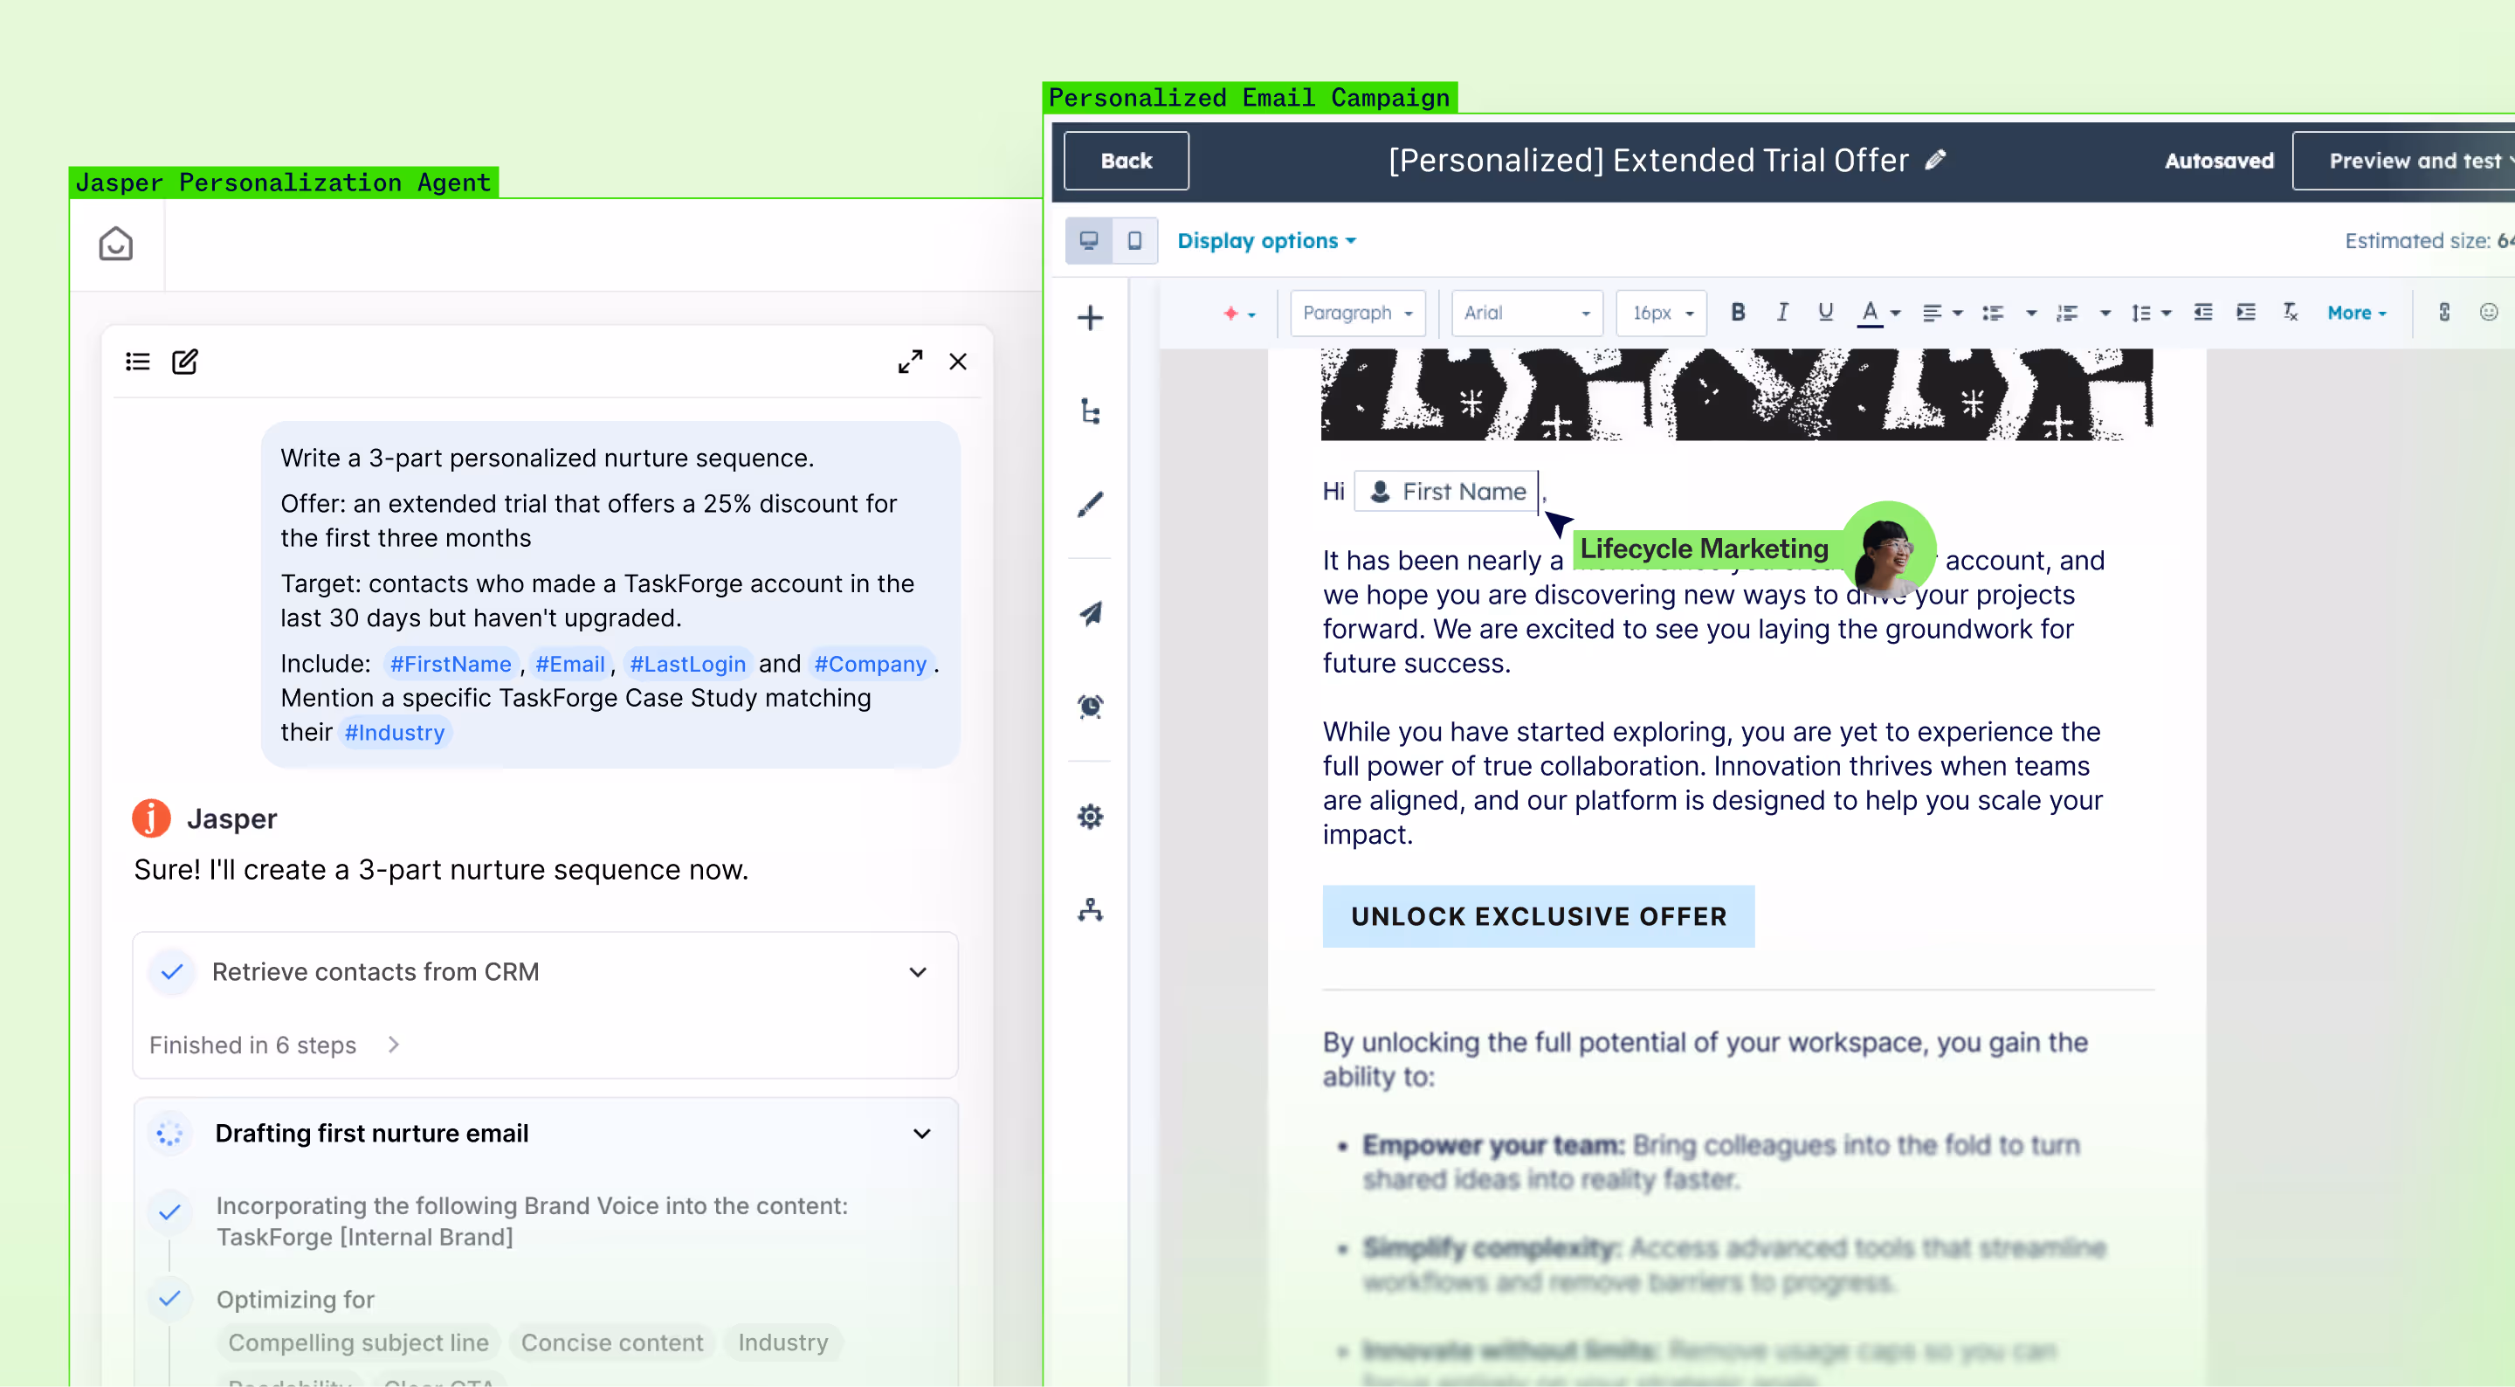Click the Send paper plane icon
The image size is (2515, 1387).
pyautogui.click(x=1091, y=612)
